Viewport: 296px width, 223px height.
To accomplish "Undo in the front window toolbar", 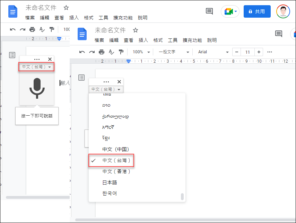I will pos(82,52).
